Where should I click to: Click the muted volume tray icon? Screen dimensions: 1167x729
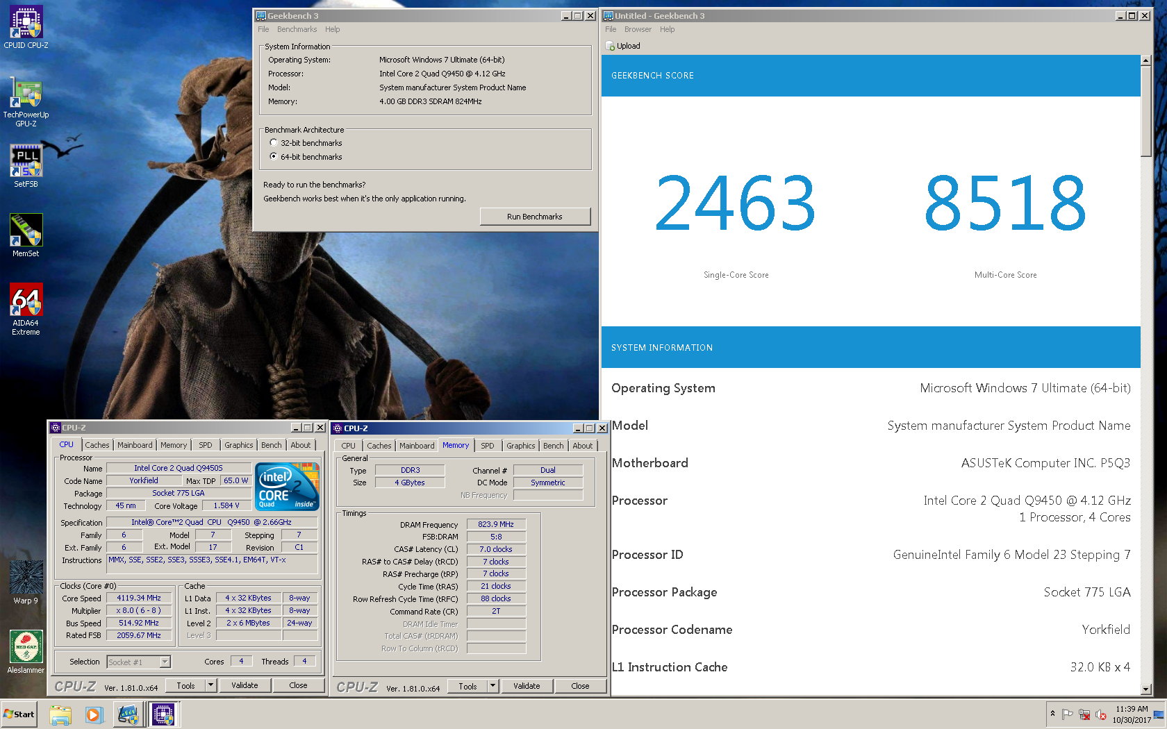click(x=1100, y=714)
